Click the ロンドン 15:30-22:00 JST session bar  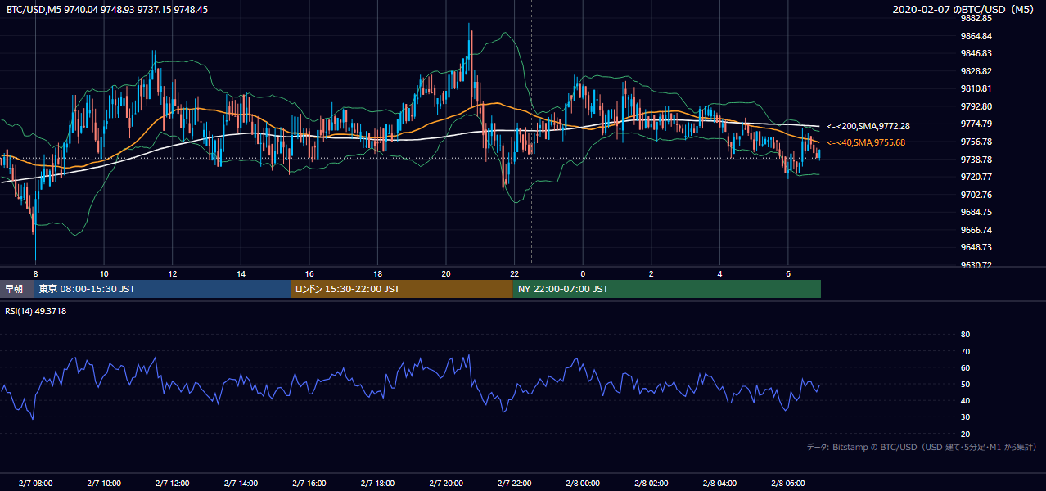(402, 289)
